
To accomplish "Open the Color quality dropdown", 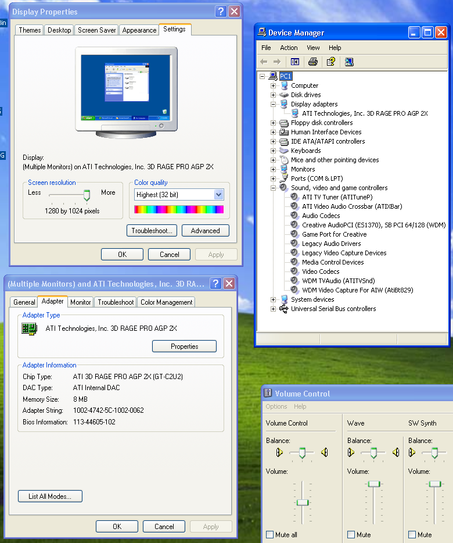I will [218, 195].
